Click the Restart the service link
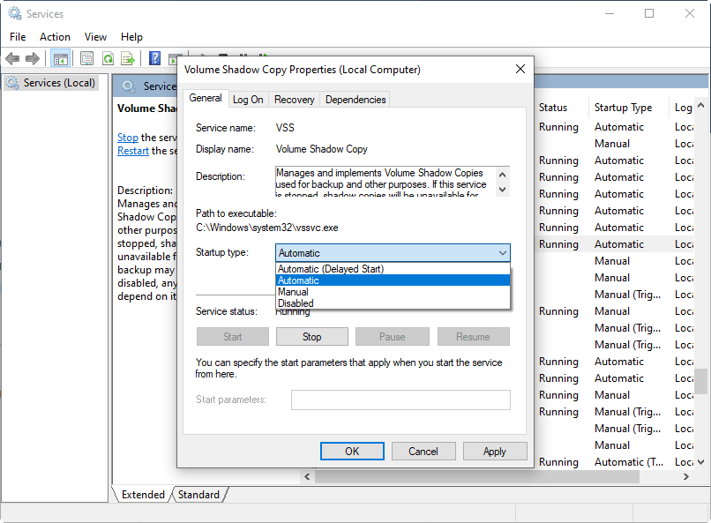This screenshot has height=523, width=711. [x=133, y=151]
